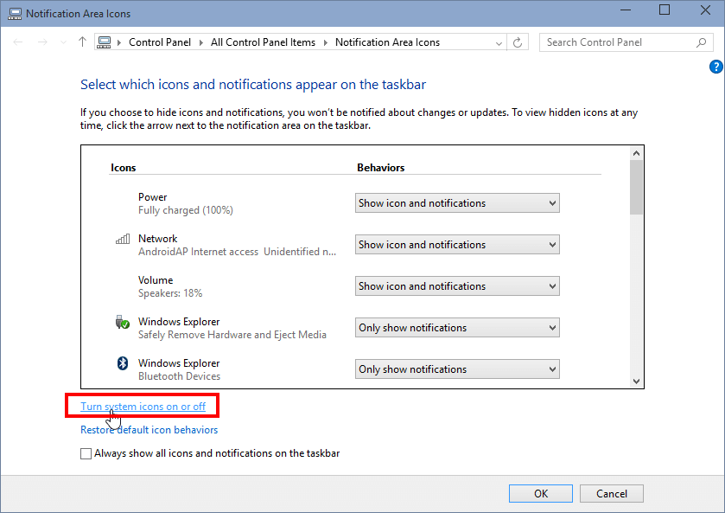
Task: Open the Network behavior dropdown
Action: pos(457,245)
